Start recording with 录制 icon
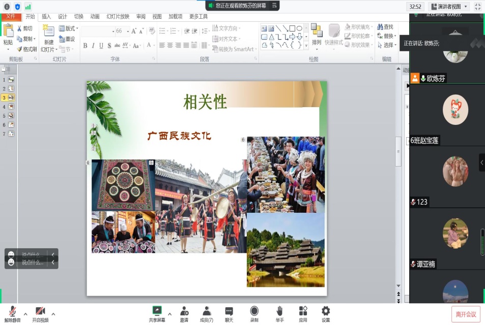The height and width of the screenshot is (325, 485). pos(254,313)
